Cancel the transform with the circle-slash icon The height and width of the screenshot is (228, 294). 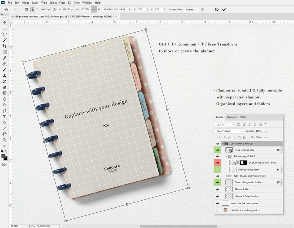[x=217, y=9]
